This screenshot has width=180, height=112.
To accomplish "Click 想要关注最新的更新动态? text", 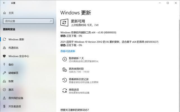I will point(75,110).
